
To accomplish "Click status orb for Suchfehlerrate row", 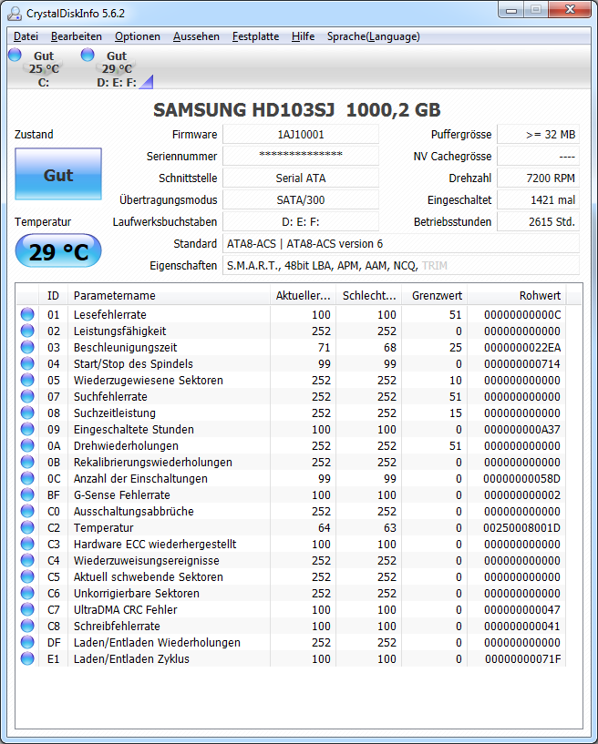I will point(27,396).
